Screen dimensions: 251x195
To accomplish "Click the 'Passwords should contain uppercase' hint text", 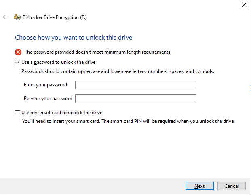I will click(118, 71).
